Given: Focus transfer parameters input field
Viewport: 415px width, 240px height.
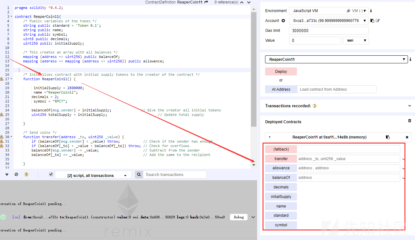Looking at the screenshot, I should pyautogui.click(x=348, y=159).
